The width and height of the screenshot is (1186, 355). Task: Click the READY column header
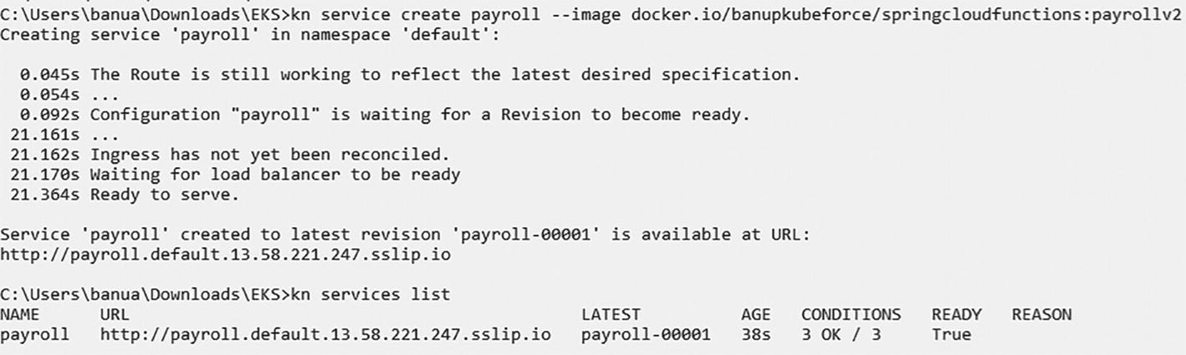point(956,315)
